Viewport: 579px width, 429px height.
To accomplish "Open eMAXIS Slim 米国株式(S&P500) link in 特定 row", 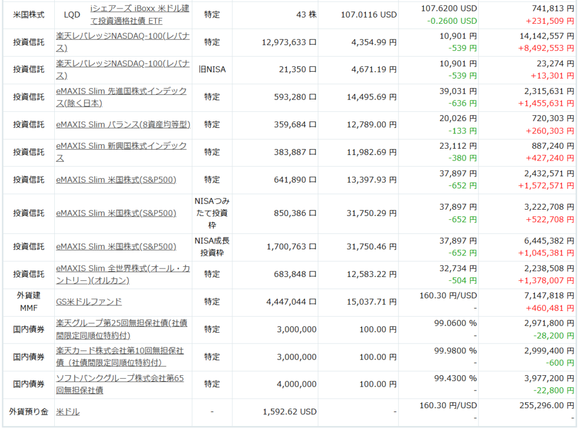I will click(x=116, y=180).
